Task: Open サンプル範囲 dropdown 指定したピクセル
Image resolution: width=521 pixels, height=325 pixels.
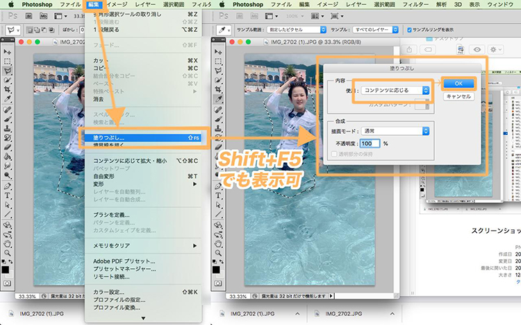Action: pos(297,30)
